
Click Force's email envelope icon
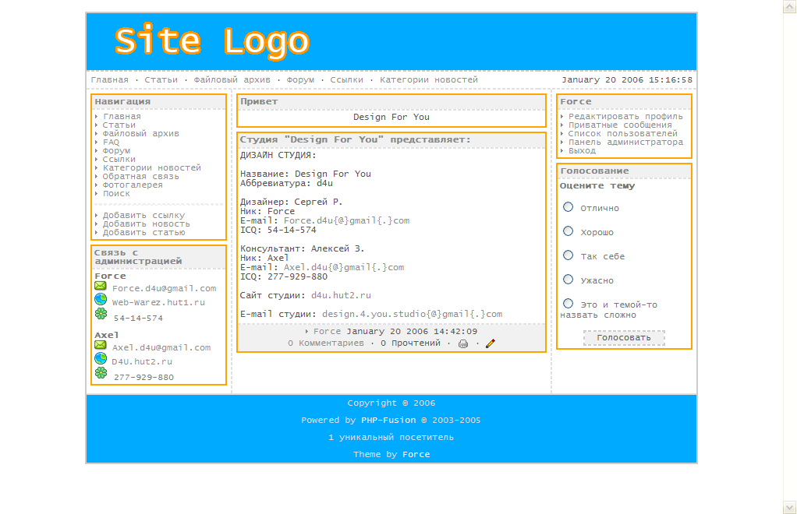coord(101,287)
